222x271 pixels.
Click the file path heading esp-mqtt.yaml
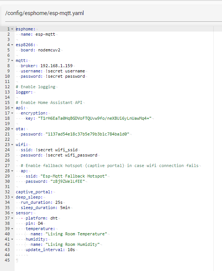coord(45,13)
